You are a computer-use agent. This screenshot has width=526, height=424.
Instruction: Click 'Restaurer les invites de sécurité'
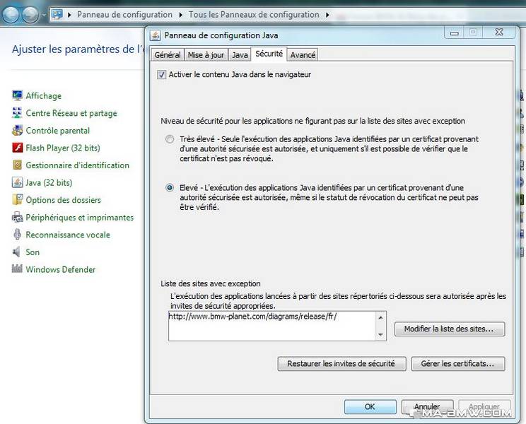tap(342, 364)
